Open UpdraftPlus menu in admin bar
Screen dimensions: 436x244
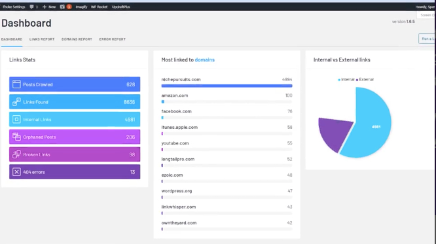click(x=121, y=7)
